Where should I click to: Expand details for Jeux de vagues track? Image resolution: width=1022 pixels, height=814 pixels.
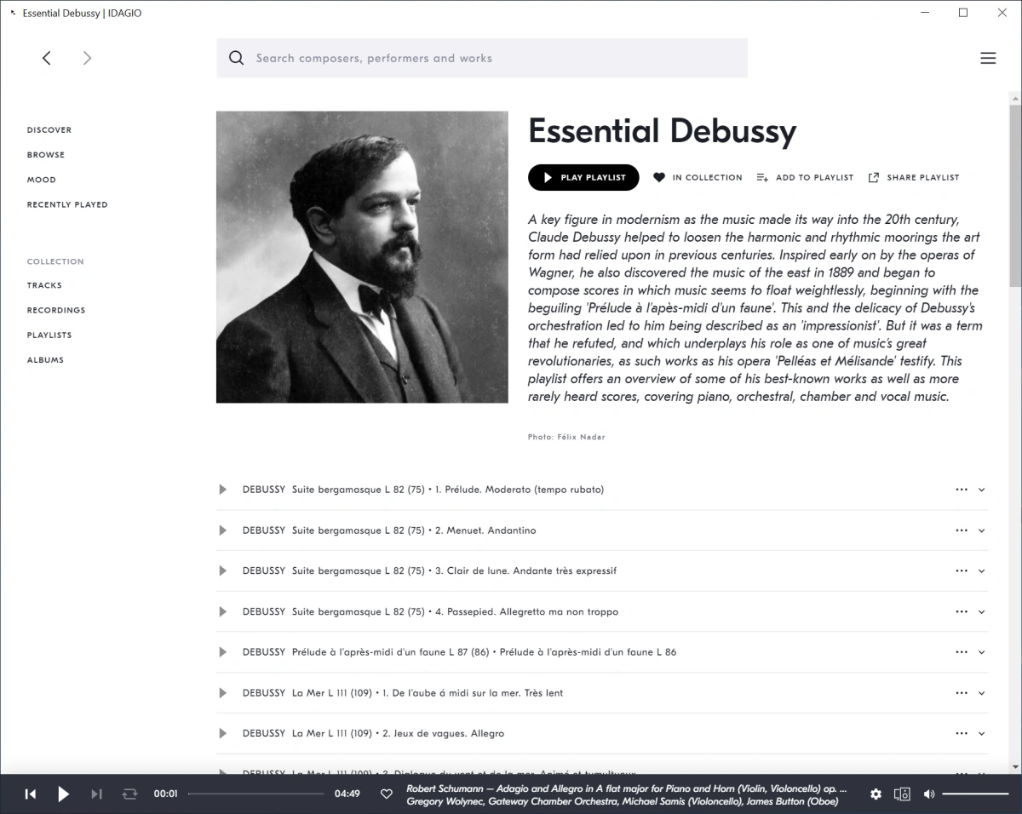(x=981, y=733)
